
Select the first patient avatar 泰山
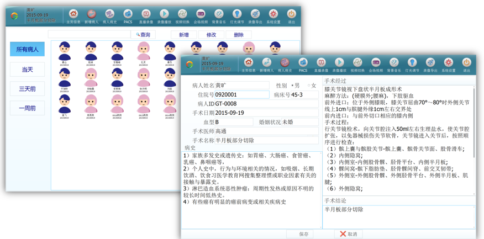[65, 52]
